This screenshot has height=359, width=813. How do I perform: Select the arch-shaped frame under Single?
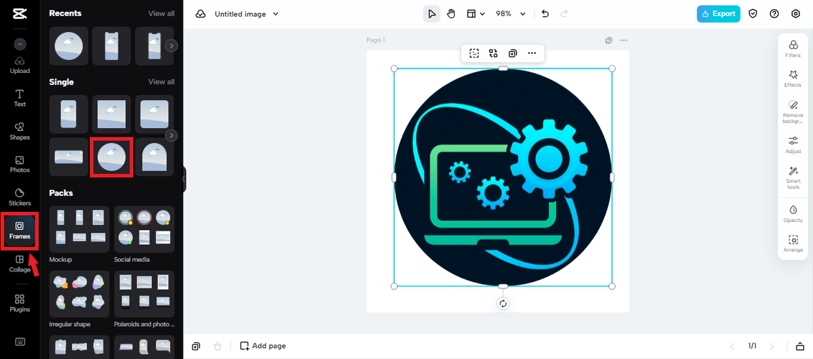[154, 157]
